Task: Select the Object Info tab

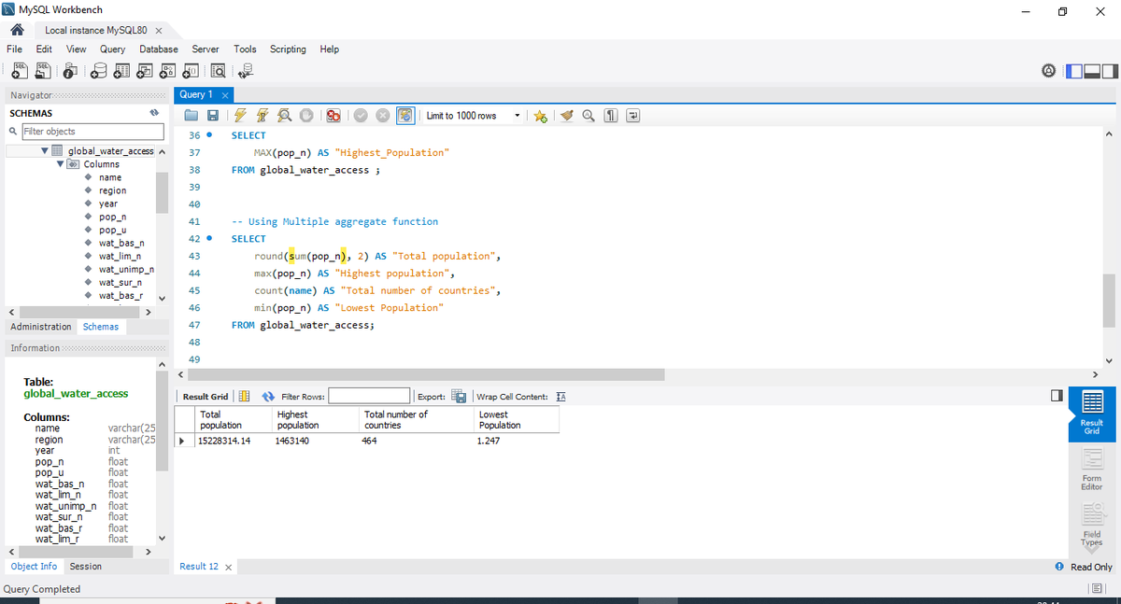Action: tap(34, 567)
